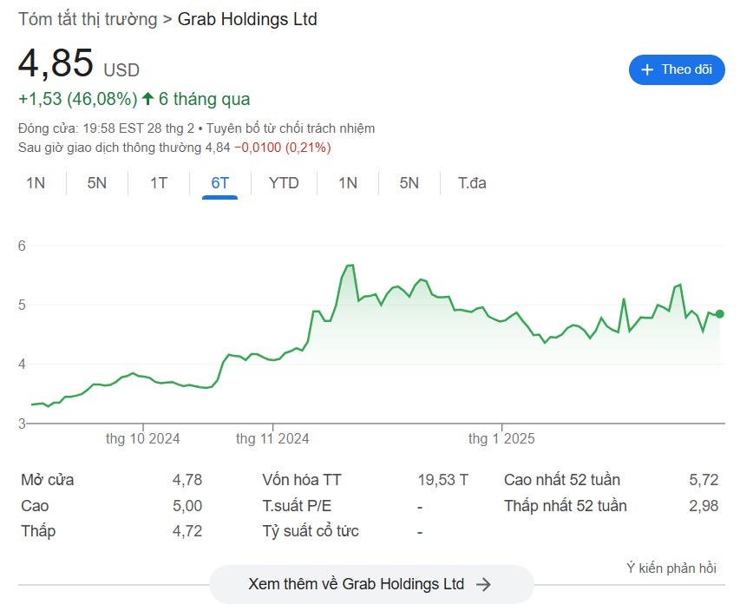Switch to the YTD range tab
The image size is (753, 611).
pyautogui.click(x=284, y=183)
